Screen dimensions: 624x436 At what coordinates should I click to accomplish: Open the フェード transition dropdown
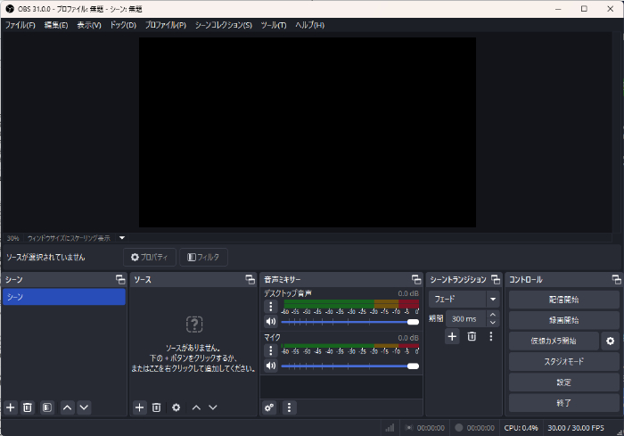(x=465, y=300)
